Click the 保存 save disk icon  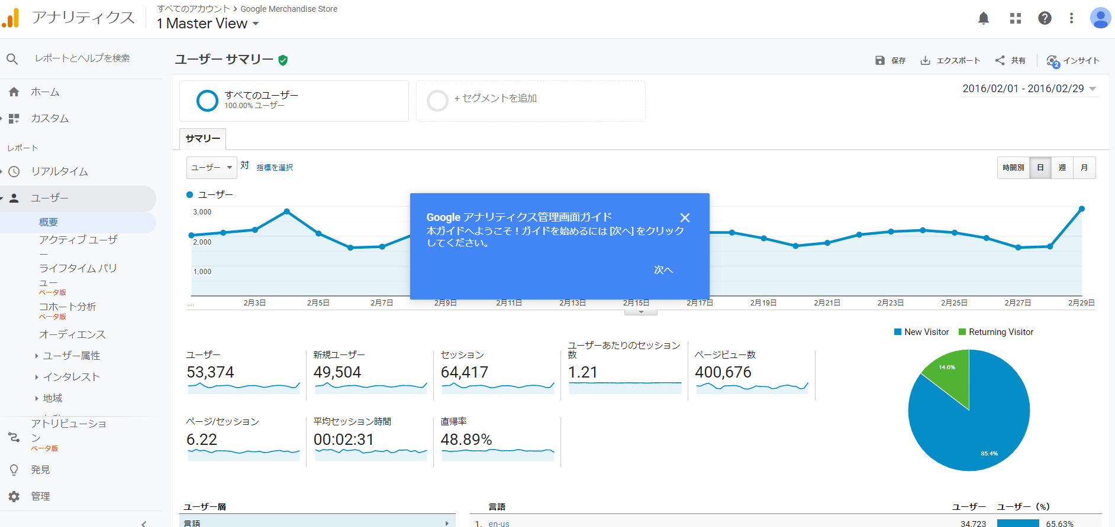[x=880, y=60]
